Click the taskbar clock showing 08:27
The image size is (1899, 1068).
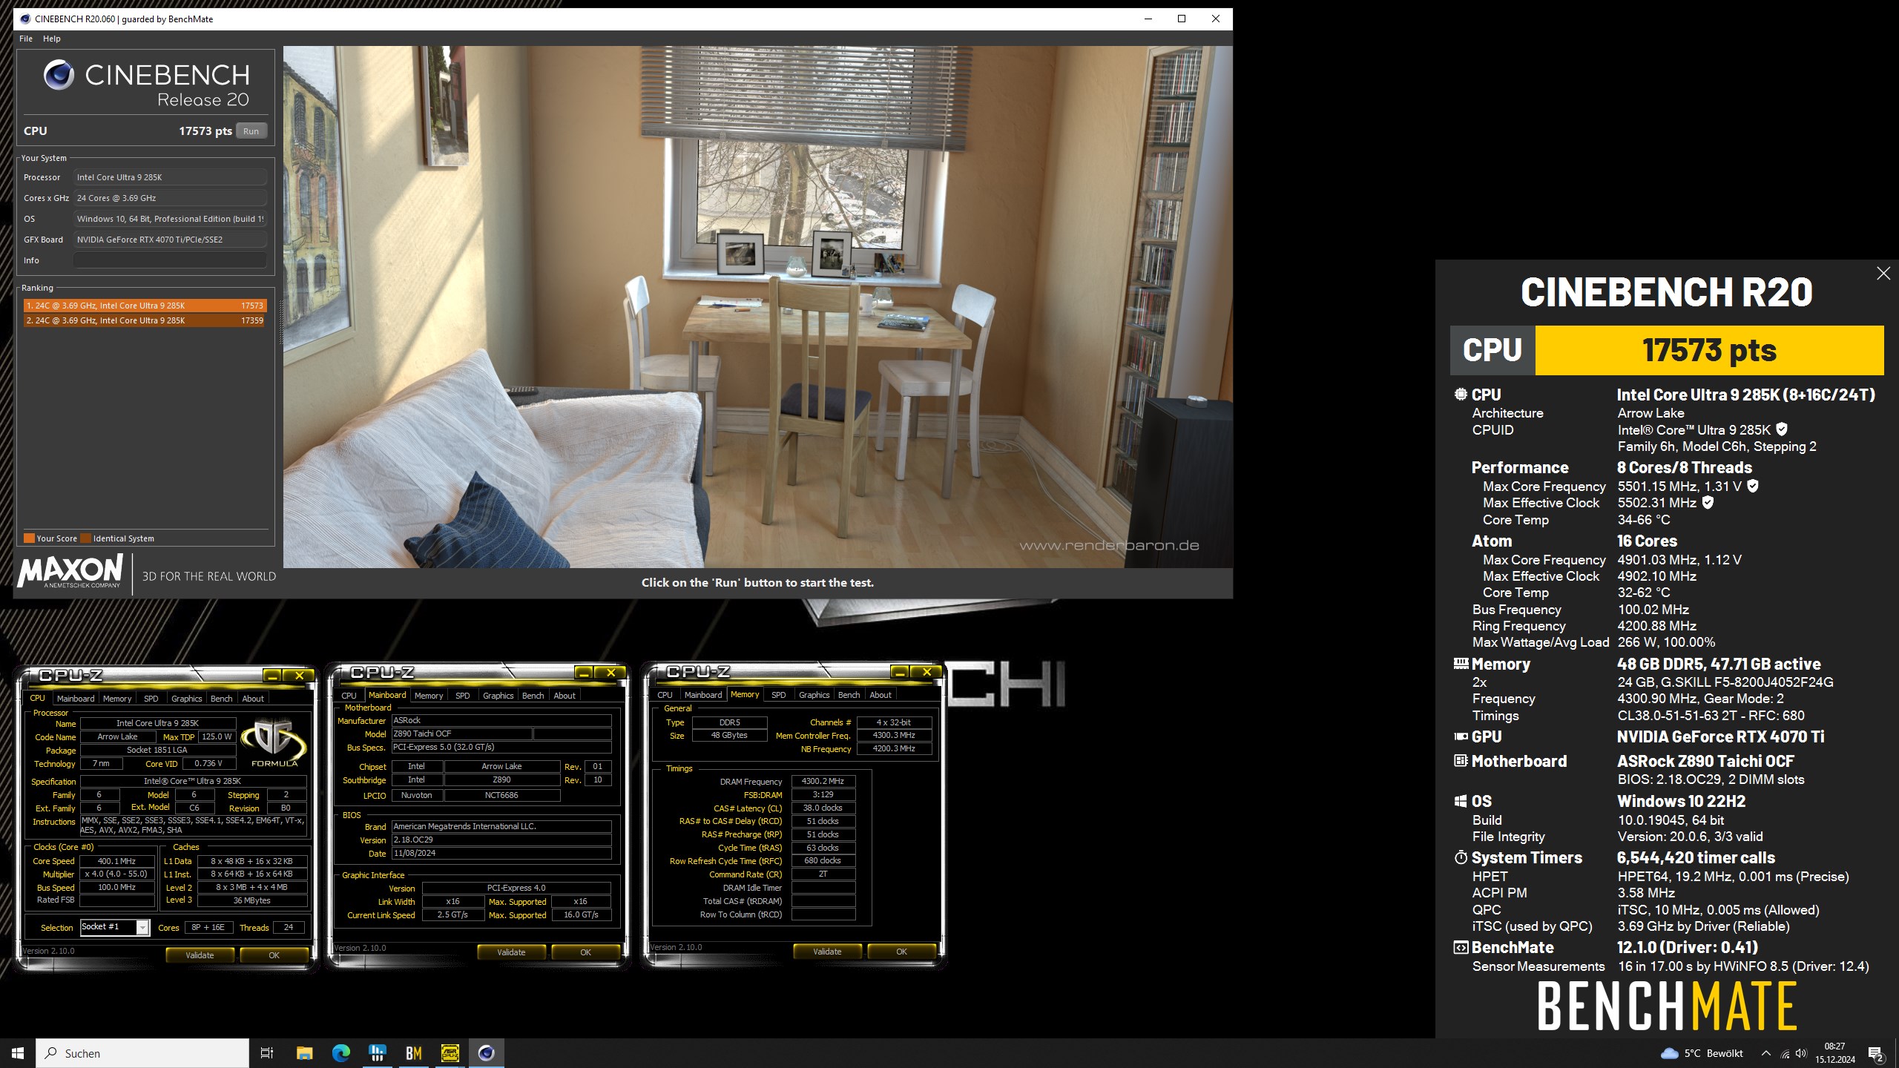click(1835, 1053)
